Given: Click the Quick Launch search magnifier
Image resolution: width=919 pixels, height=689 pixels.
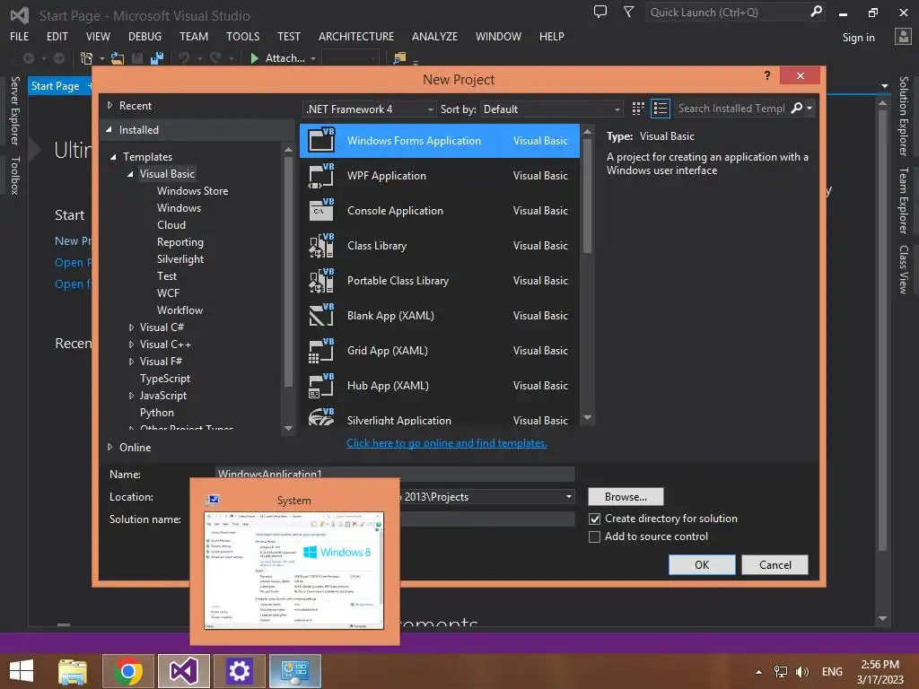Looking at the screenshot, I should point(816,12).
